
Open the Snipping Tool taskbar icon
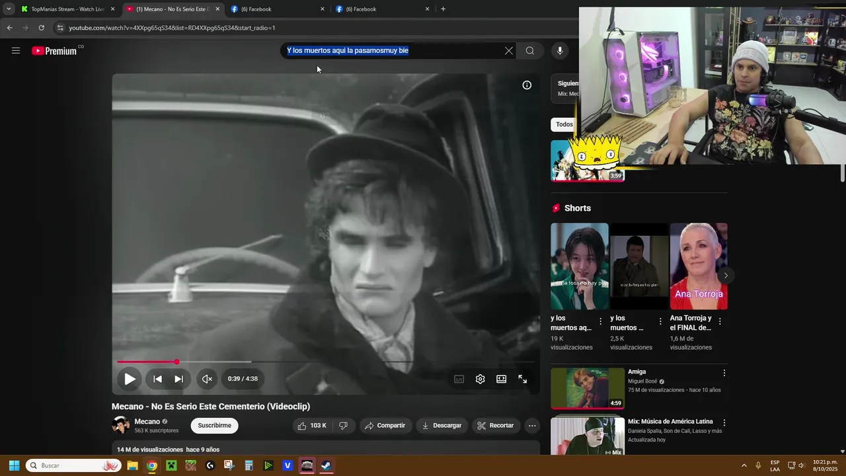click(x=229, y=465)
